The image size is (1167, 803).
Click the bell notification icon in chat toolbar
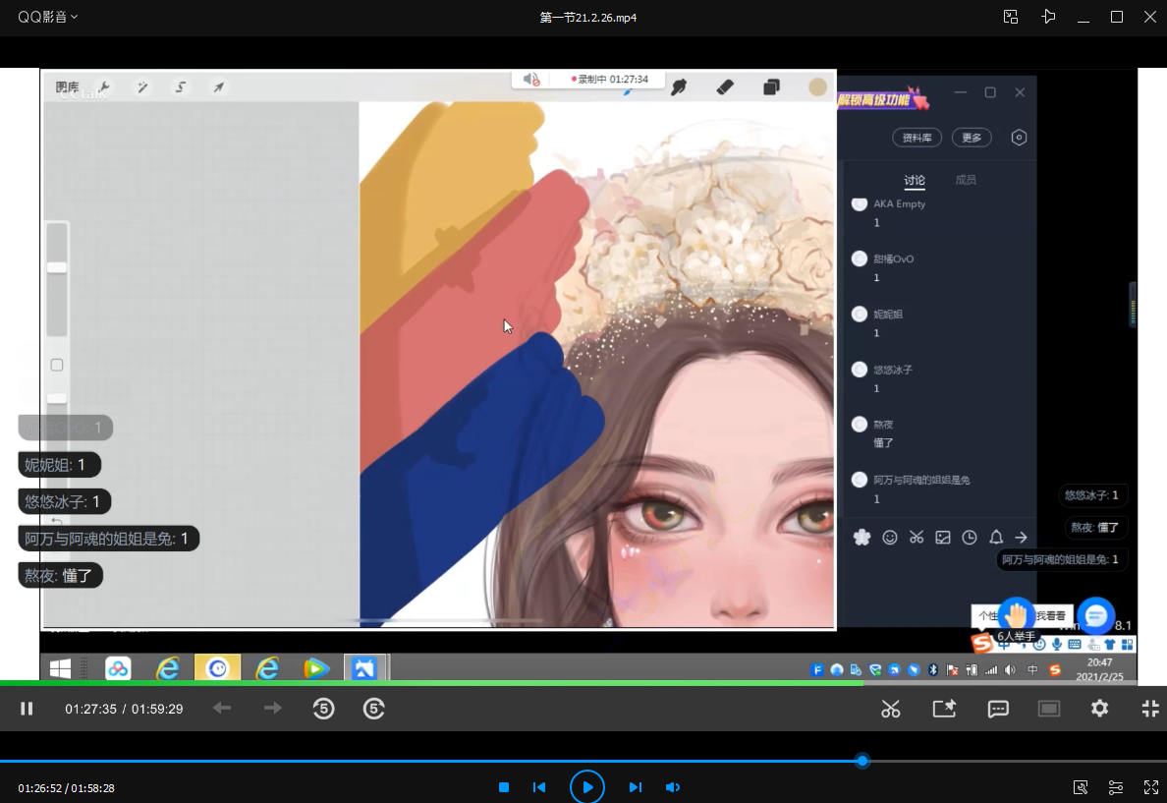996,537
